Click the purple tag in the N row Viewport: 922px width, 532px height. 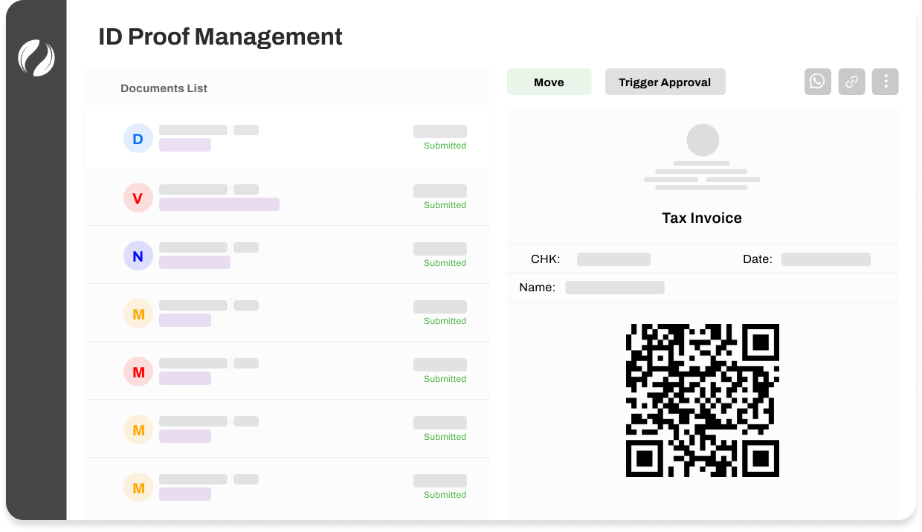[195, 262]
